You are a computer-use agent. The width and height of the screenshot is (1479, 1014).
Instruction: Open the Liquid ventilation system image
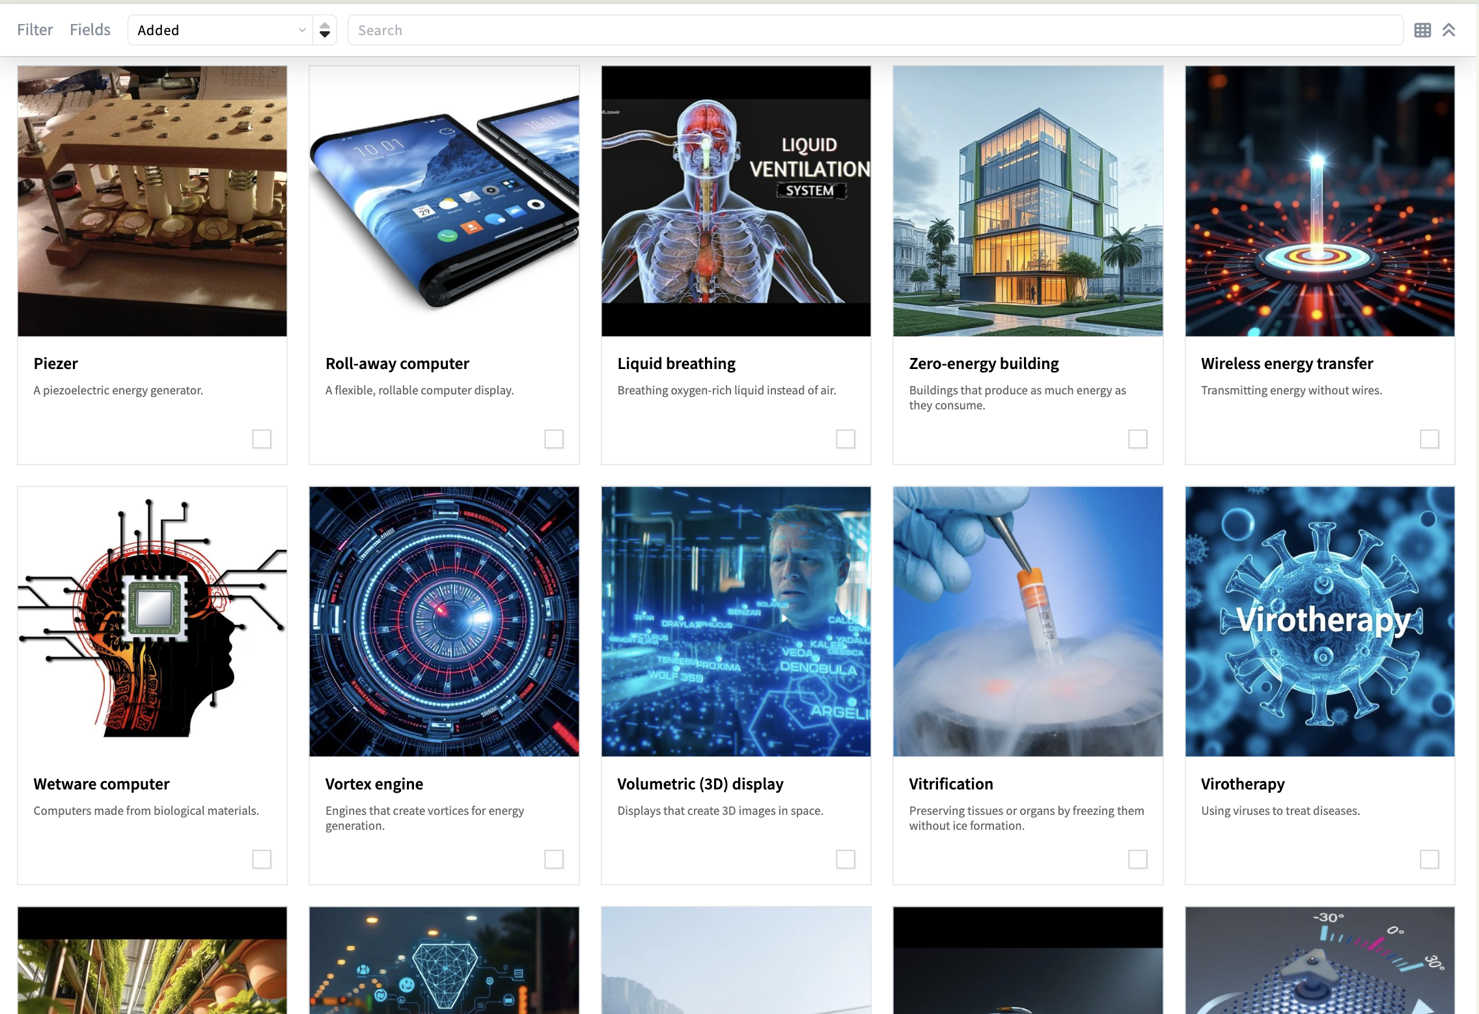tap(736, 201)
